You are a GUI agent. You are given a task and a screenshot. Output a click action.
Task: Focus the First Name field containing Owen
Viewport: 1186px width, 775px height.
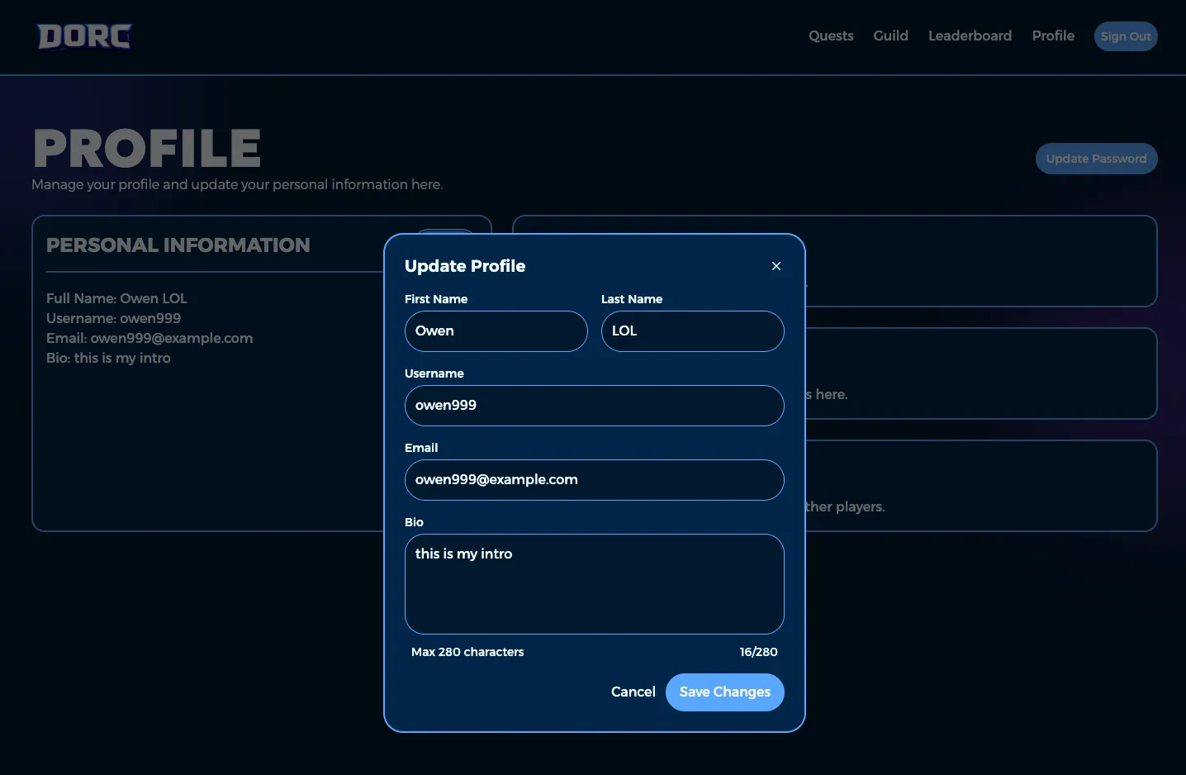coord(496,331)
